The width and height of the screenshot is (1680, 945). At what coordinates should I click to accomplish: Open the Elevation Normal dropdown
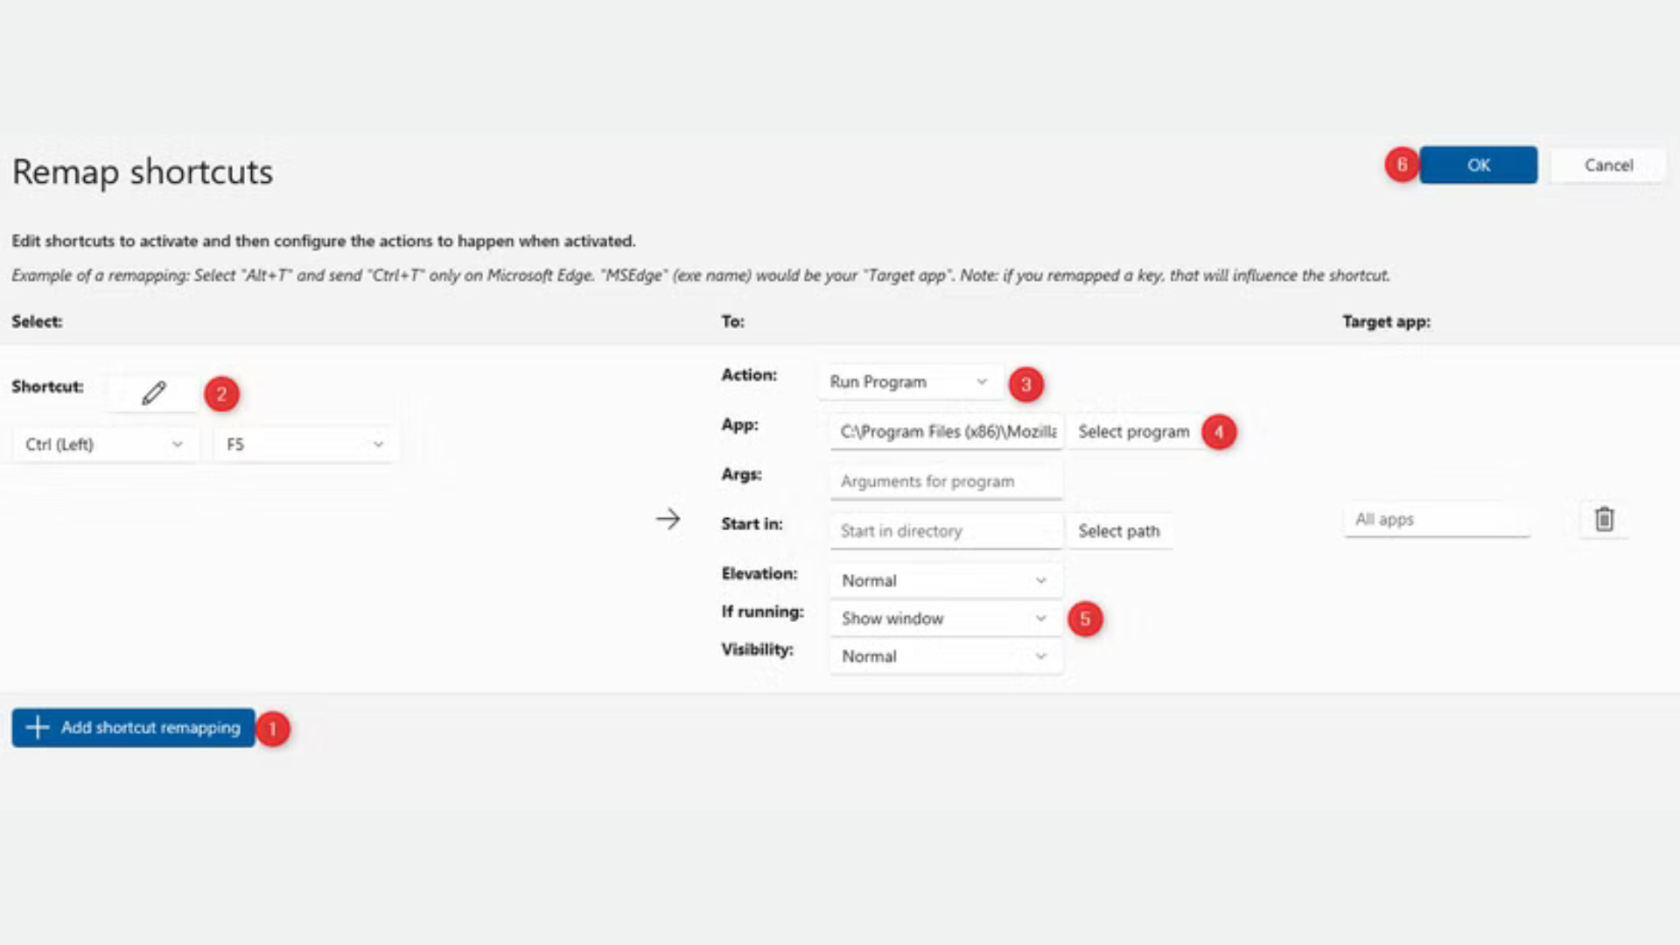coord(945,580)
